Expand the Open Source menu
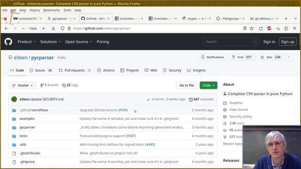The width and height of the screenshot is (301, 169). point(79,42)
